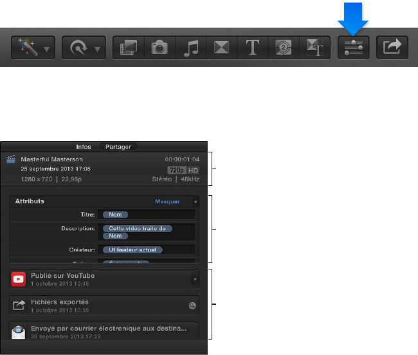Reveal exported files with magnifier icon

192,305
